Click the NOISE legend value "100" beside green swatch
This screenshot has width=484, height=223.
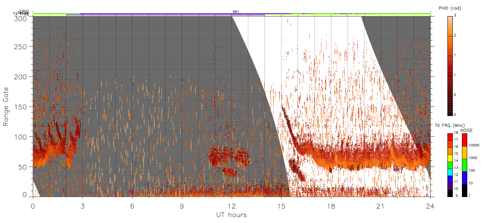[x=472, y=170]
